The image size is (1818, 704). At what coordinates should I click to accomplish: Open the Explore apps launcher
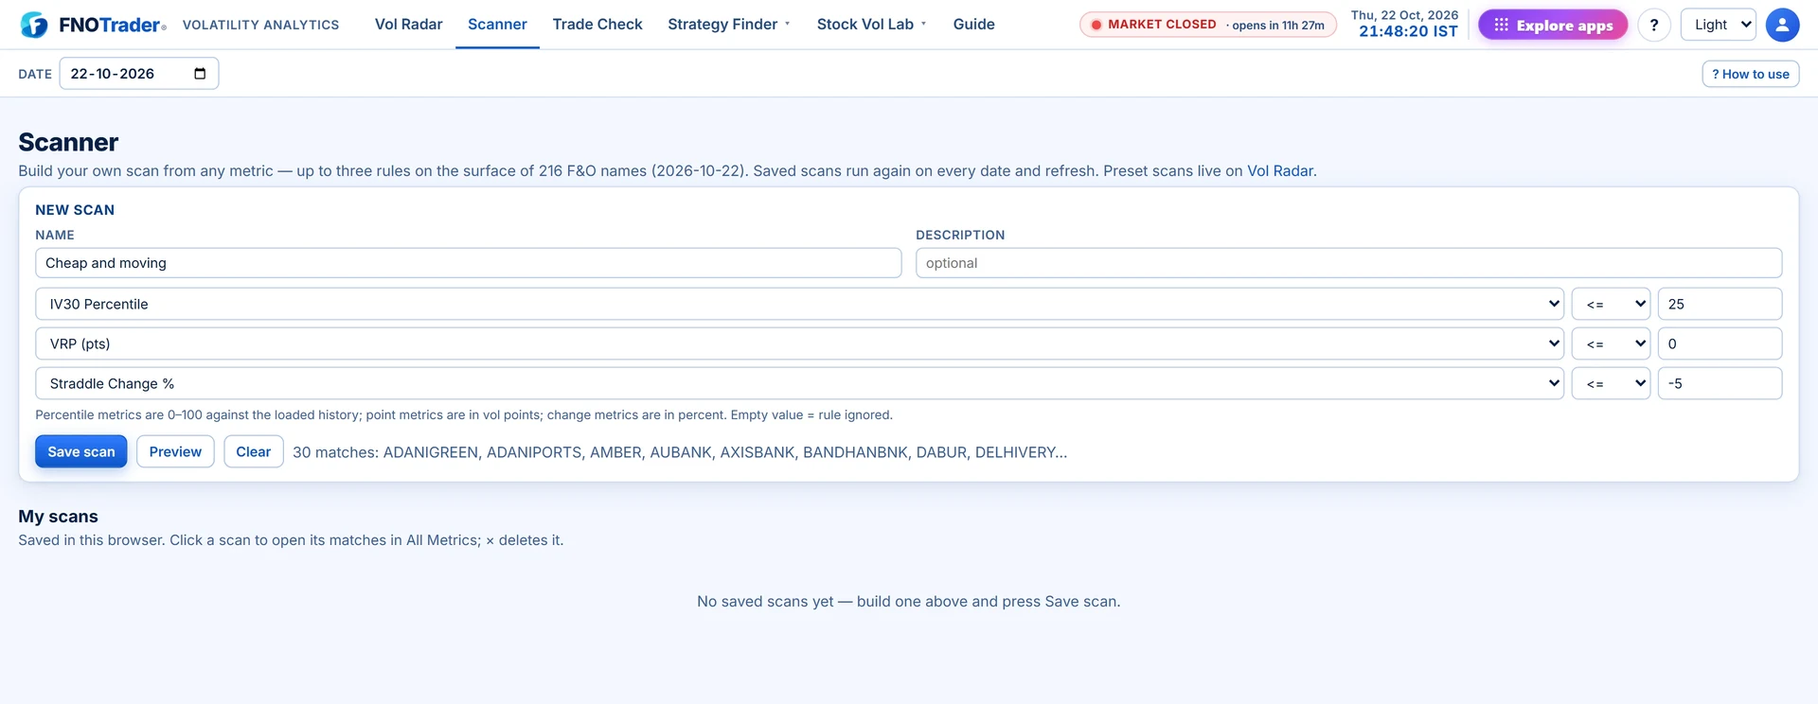[x=1552, y=25]
